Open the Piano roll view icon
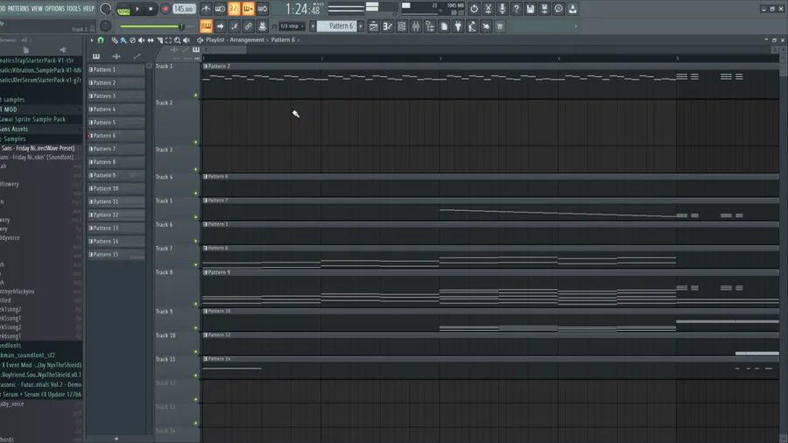The height and width of the screenshot is (443, 788). (388, 26)
